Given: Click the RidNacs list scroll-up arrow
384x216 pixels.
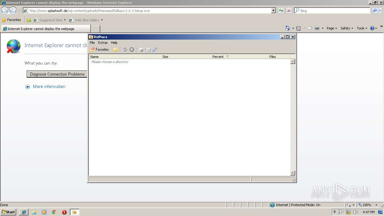Looking at the screenshot, I should 293,61.
